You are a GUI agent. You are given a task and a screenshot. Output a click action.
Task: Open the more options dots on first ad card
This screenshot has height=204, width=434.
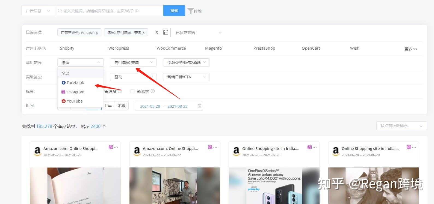(x=116, y=147)
